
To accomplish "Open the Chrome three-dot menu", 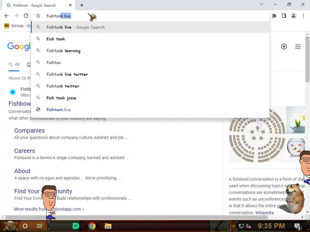I will click(303, 16).
